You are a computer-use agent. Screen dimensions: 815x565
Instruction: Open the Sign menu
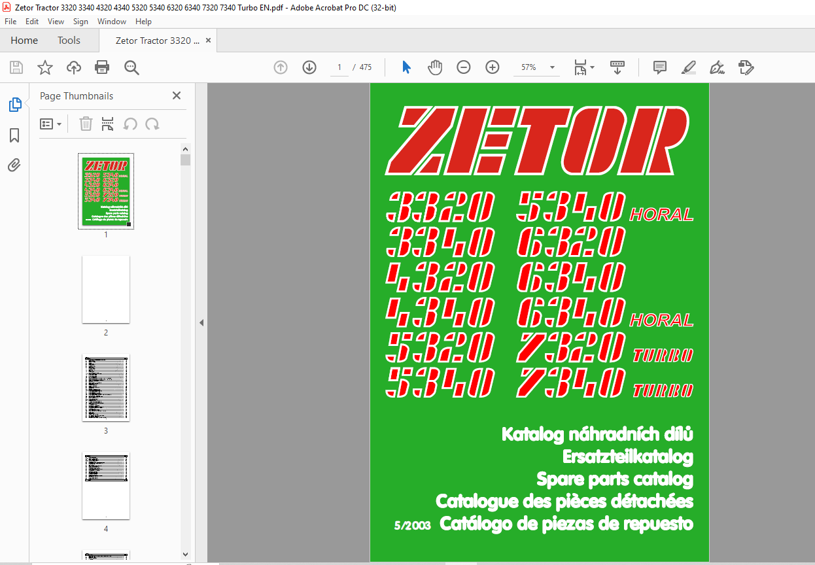click(x=80, y=22)
